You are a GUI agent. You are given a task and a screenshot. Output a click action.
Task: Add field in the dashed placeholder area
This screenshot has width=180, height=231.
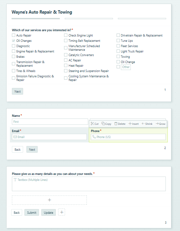click(50, 200)
